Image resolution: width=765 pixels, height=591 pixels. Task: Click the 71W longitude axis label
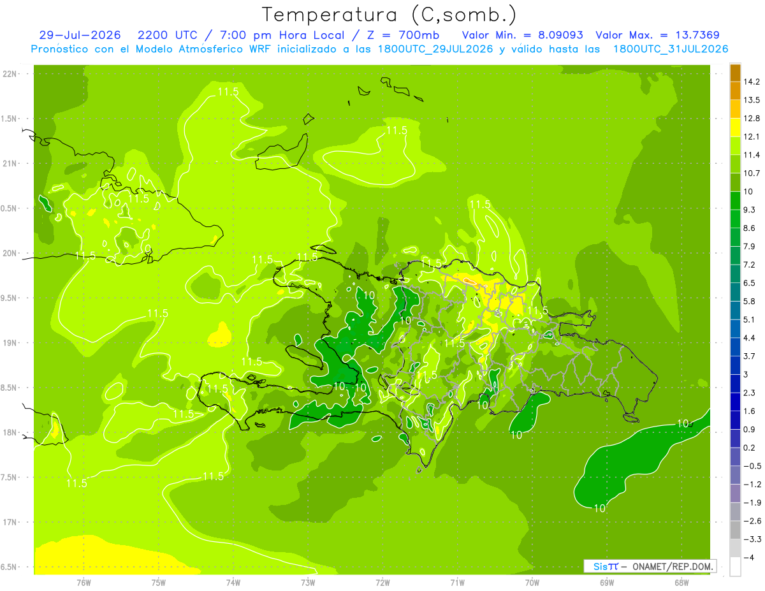457,582
